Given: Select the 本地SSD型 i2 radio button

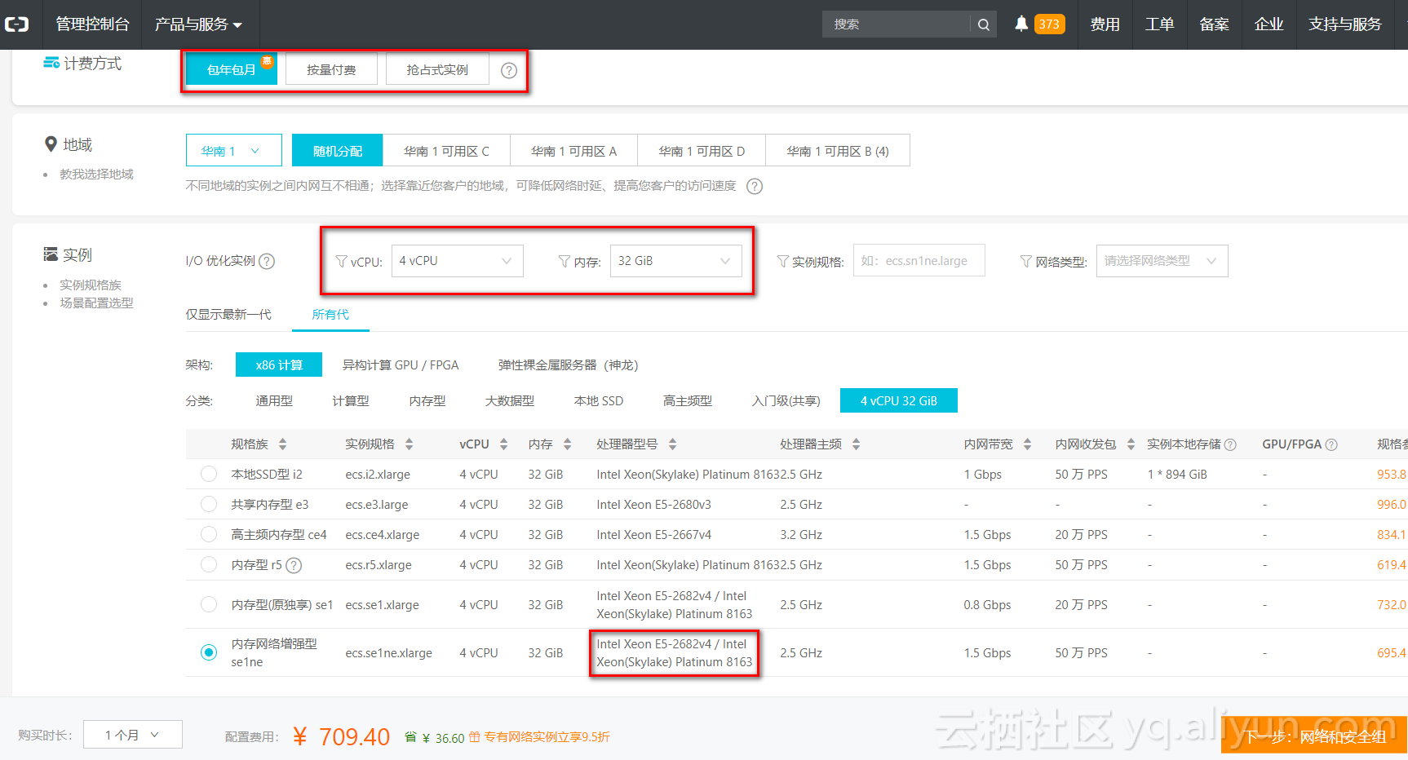Looking at the screenshot, I should tap(209, 474).
